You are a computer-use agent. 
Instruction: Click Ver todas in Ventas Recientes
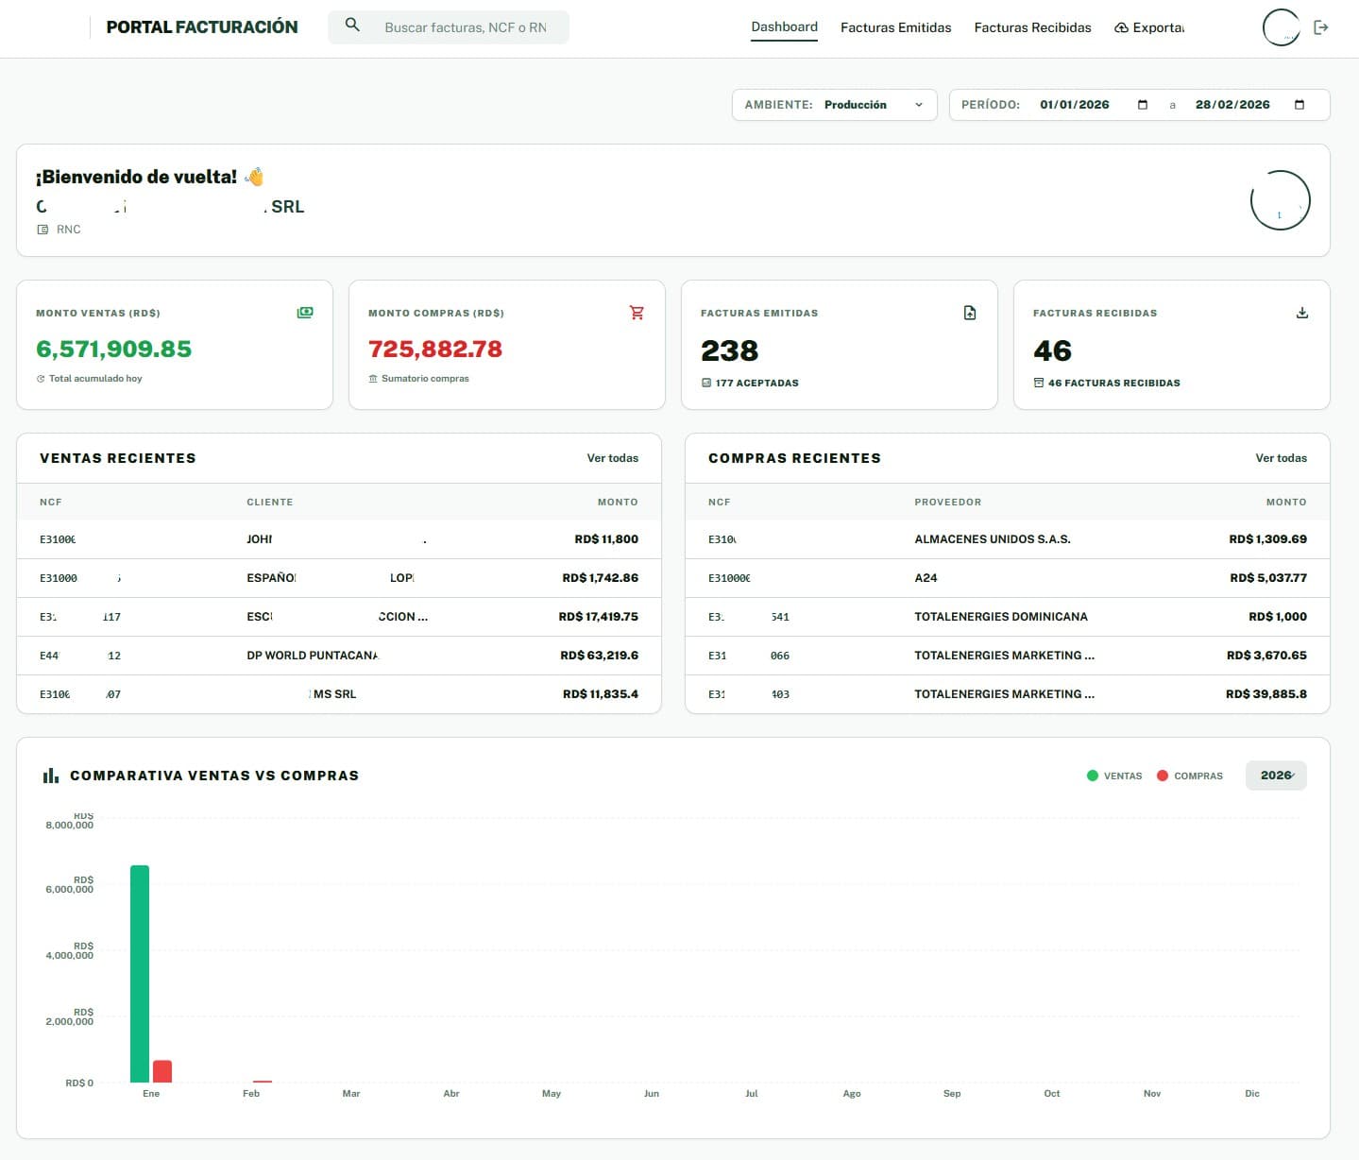pos(612,458)
